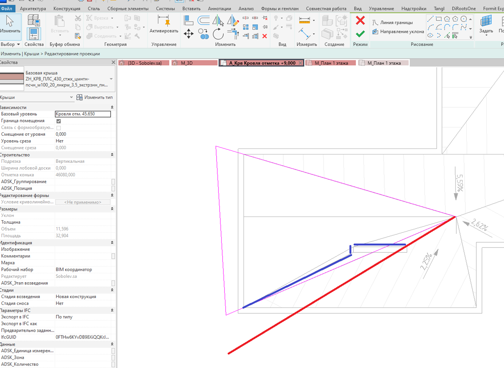The width and height of the screenshot is (504, 368).
Task: Open the Архитектура ribbon tab
Action: coord(33,8)
